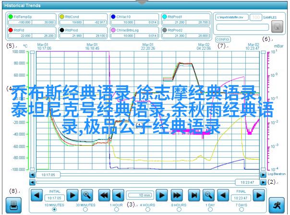Click the data file path field
Image resolution: width=290 pixels, height=215 pixels.
point(232,17)
